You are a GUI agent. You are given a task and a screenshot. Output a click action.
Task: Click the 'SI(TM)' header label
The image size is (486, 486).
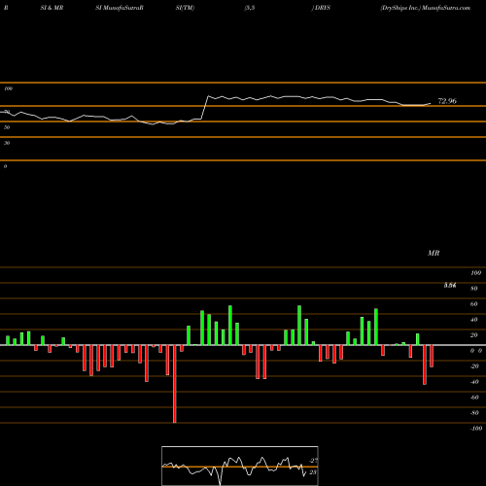[x=185, y=8]
